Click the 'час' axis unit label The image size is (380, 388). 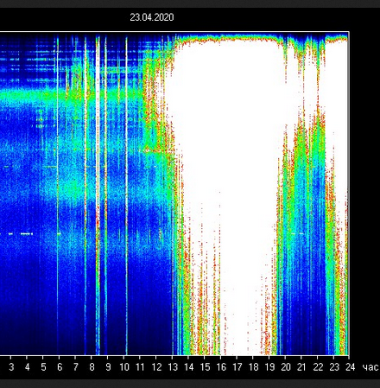pos(370,367)
